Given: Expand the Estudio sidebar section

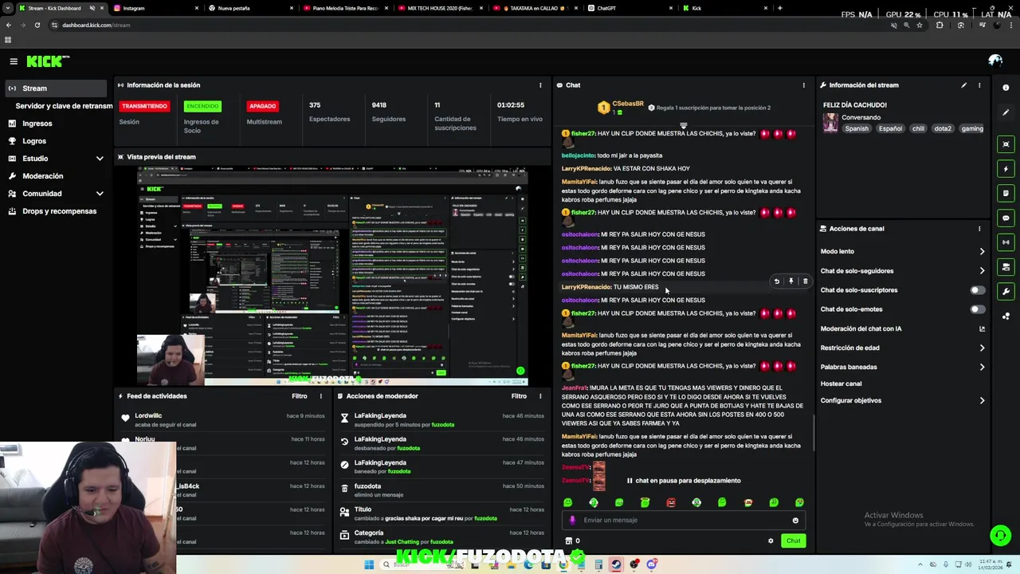Looking at the screenshot, I should 100,159.
